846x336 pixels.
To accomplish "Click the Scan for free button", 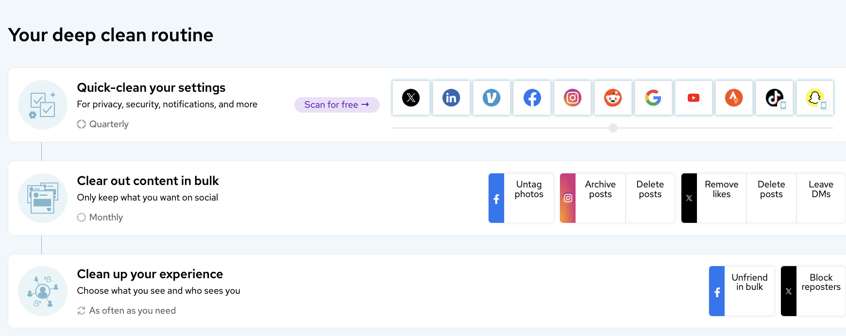I will pos(337,105).
